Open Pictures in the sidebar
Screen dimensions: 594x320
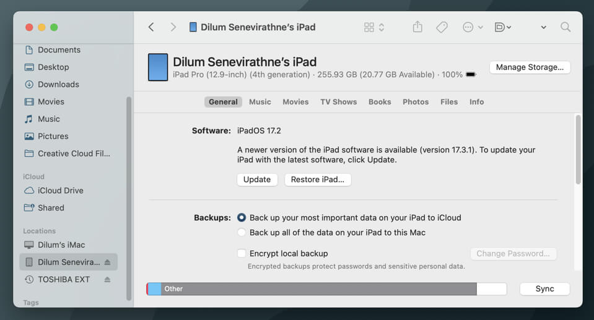[x=53, y=137]
